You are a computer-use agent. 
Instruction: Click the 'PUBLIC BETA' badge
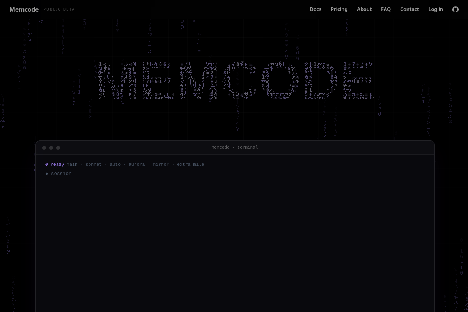point(59,9)
